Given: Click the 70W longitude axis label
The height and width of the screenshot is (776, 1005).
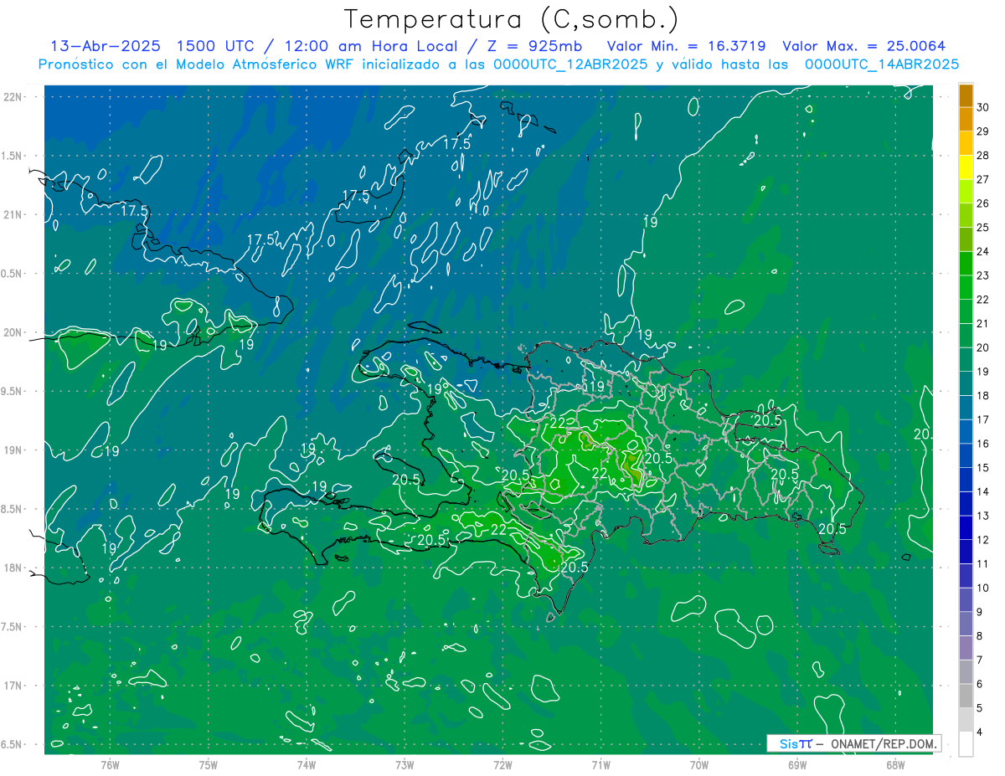Looking at the screenshot, I should (x=699, y=765).
